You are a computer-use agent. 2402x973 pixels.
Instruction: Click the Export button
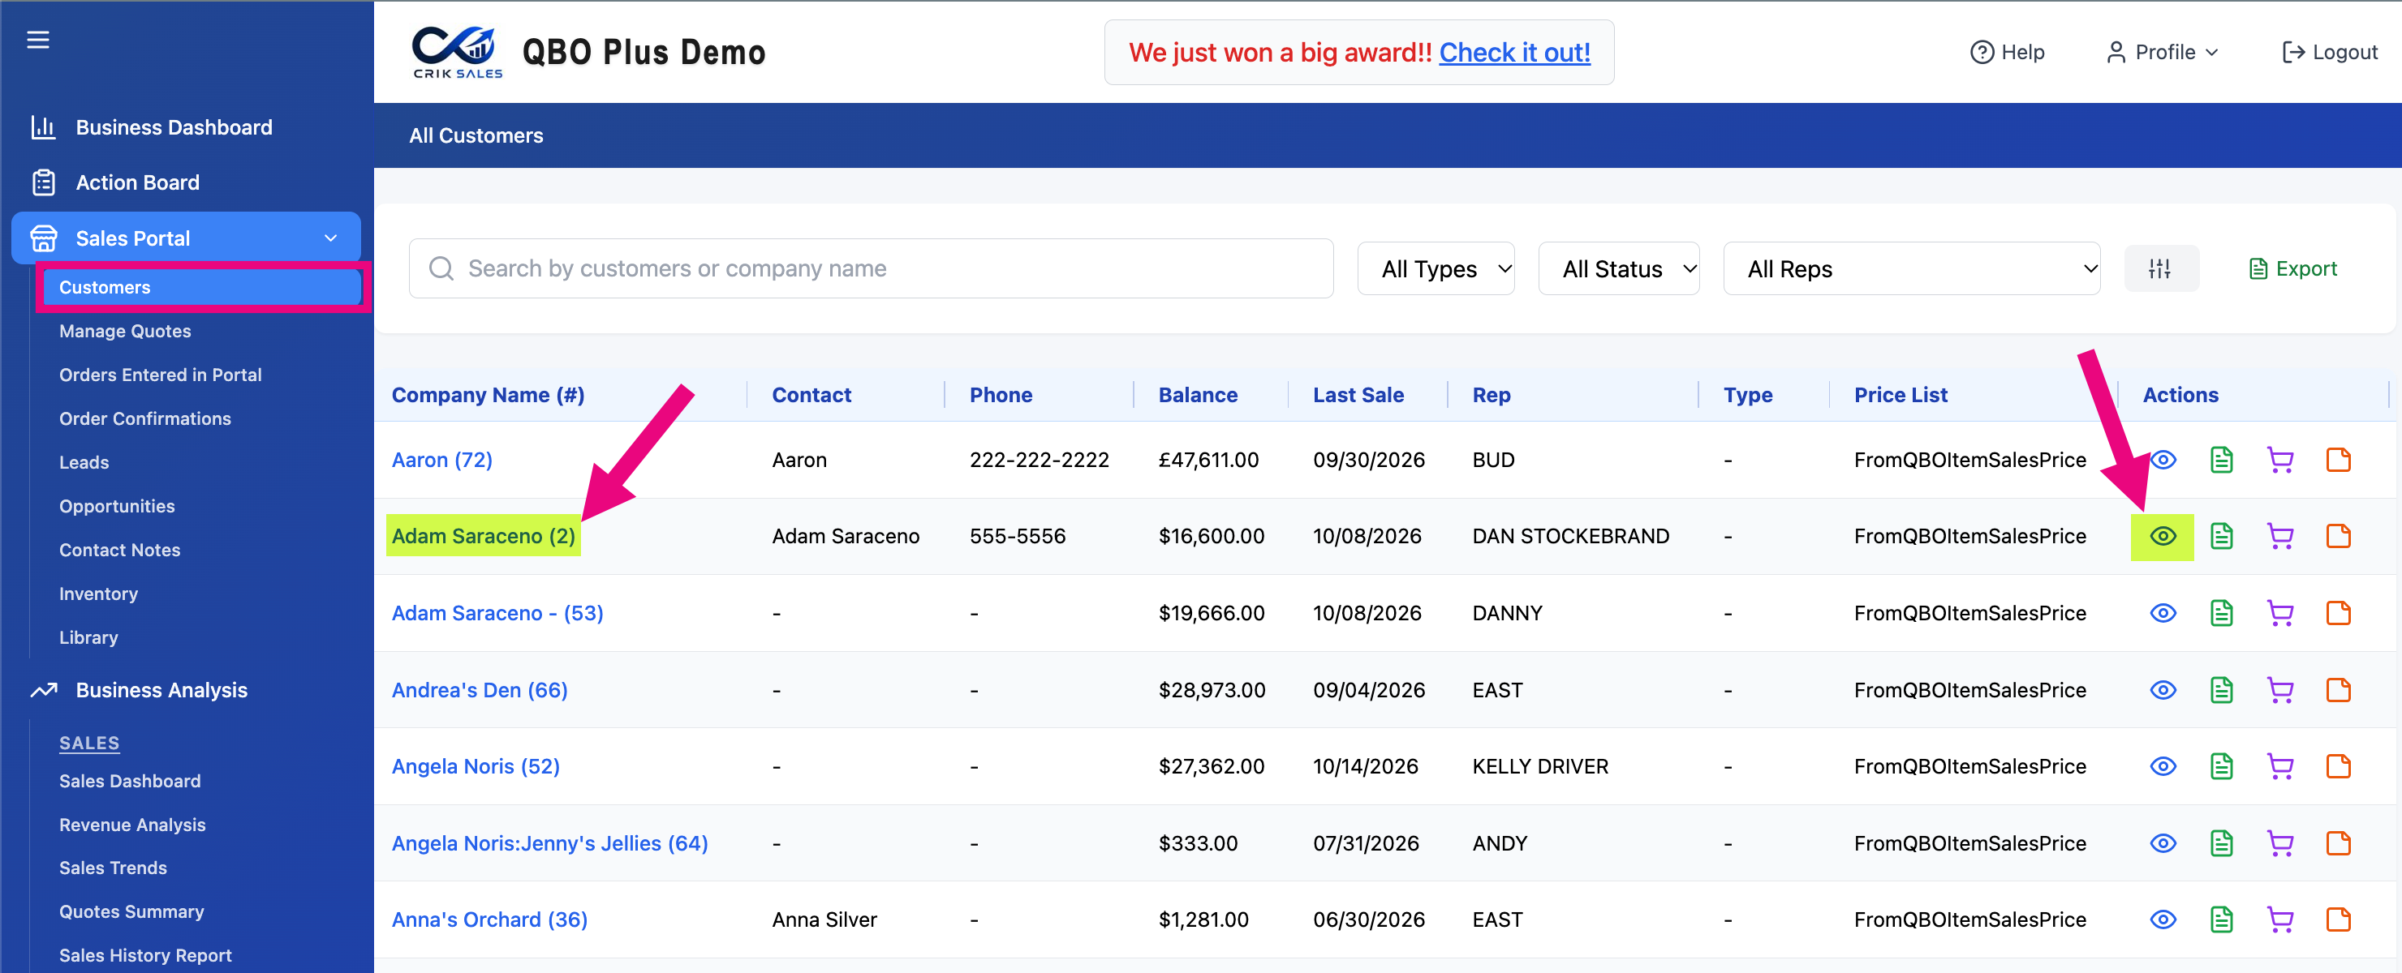[x=2293, y=269]
